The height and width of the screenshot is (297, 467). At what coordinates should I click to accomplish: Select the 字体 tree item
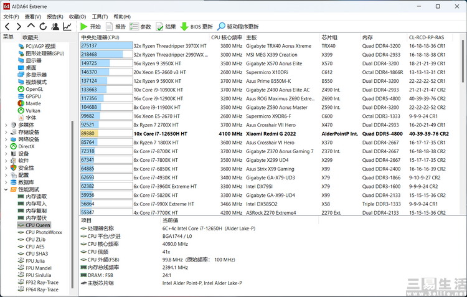click(27, 118)
